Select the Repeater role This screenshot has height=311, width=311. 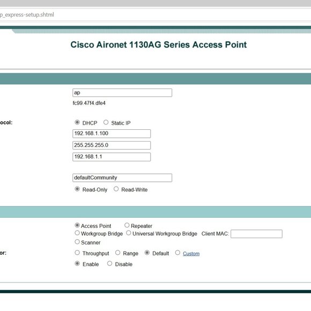point(127,225)
